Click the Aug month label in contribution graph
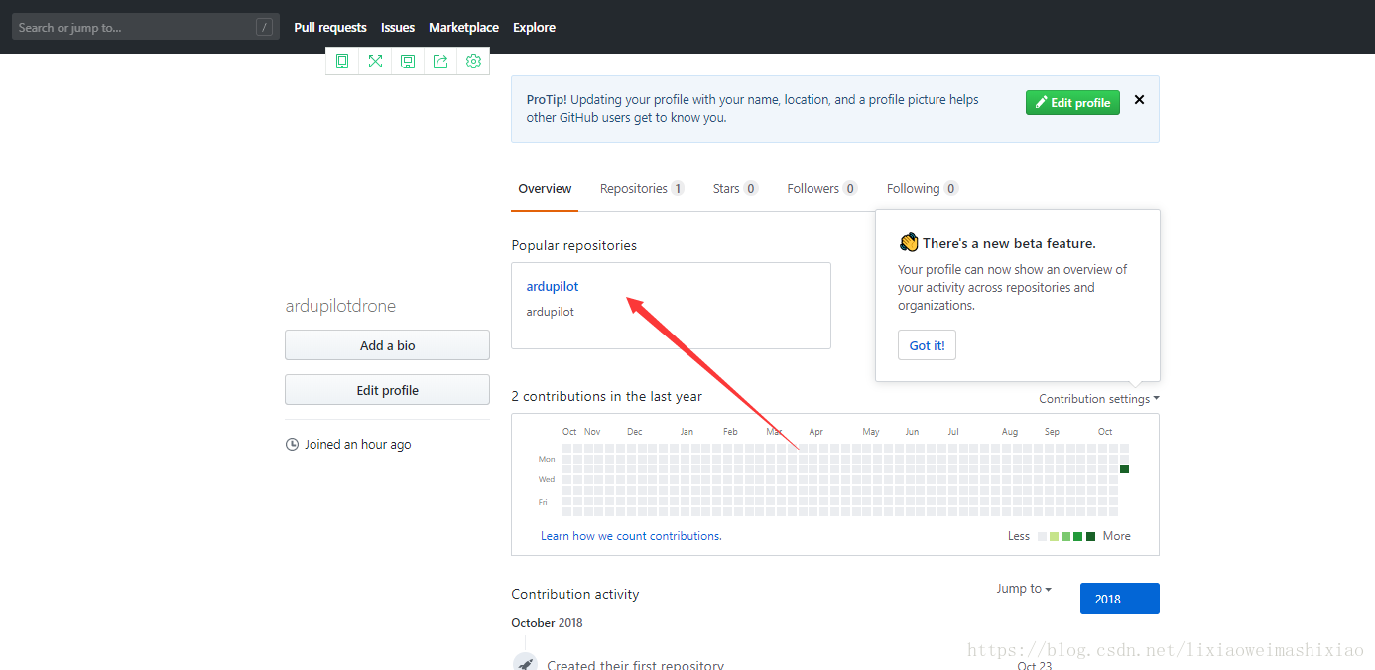 1010,432
